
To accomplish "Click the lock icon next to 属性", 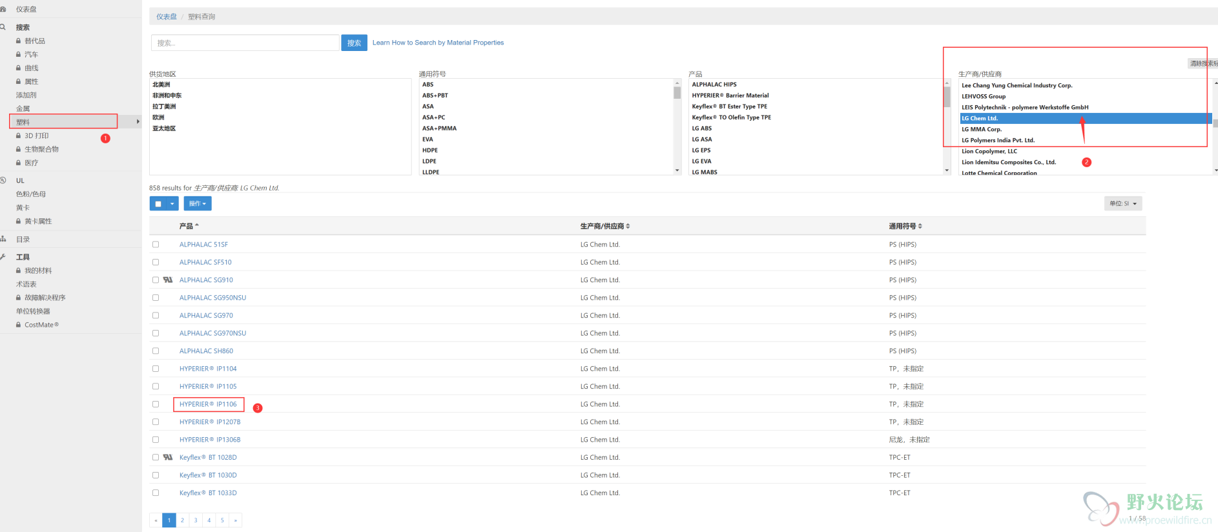I will (19, 81).
